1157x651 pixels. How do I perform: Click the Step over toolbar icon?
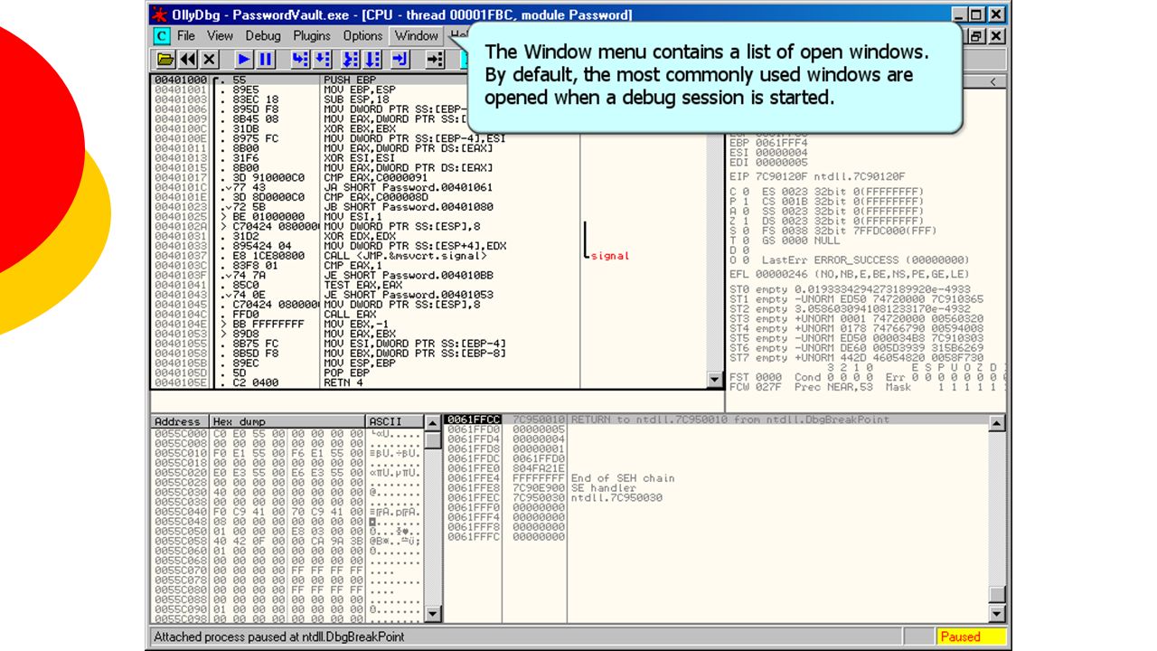(322, 59)
